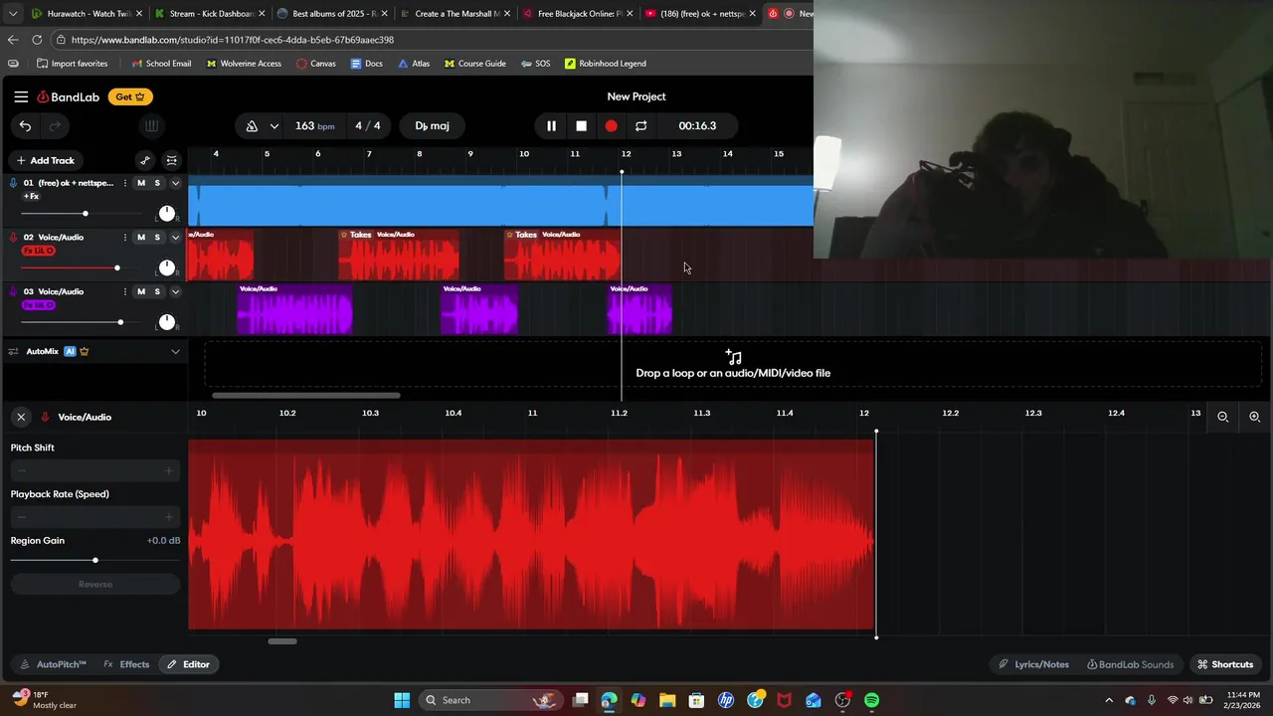Open track 02 three-dot menu
Image resolution: width=1273 pixels, height=716 pixels.
(x=124, y=238)
